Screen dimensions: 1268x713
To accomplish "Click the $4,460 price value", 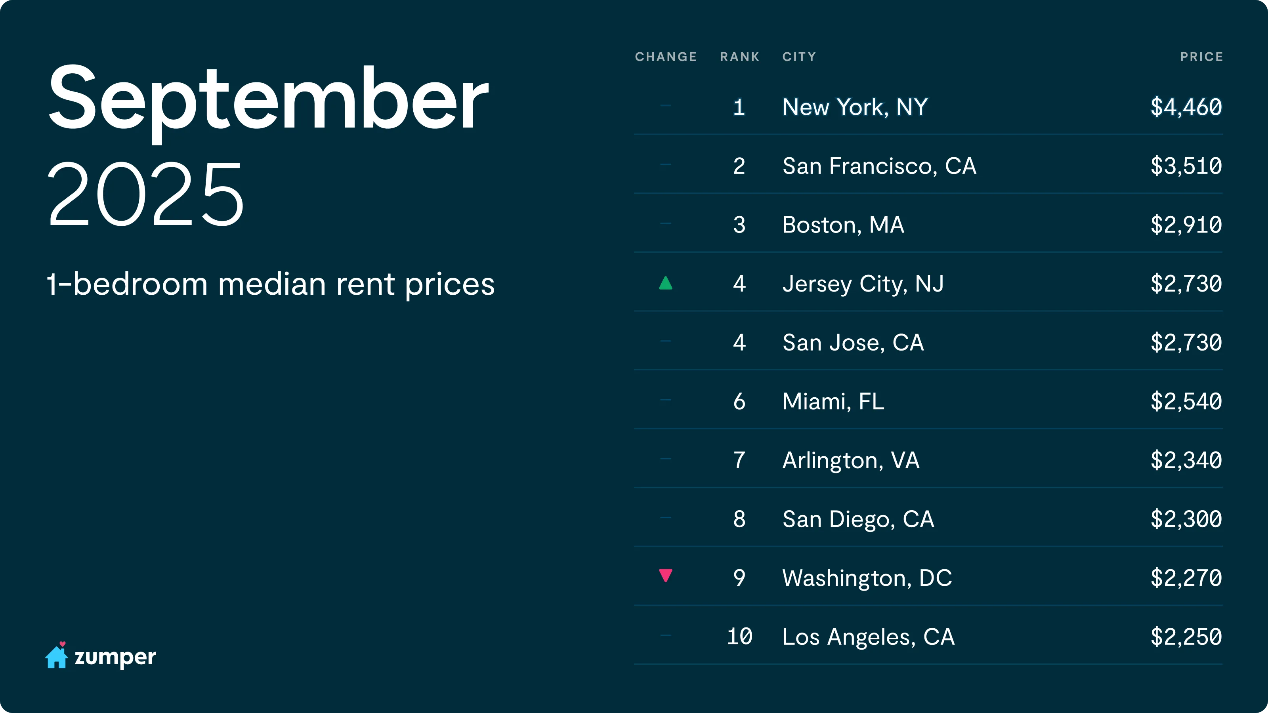I will [1186, 107].
